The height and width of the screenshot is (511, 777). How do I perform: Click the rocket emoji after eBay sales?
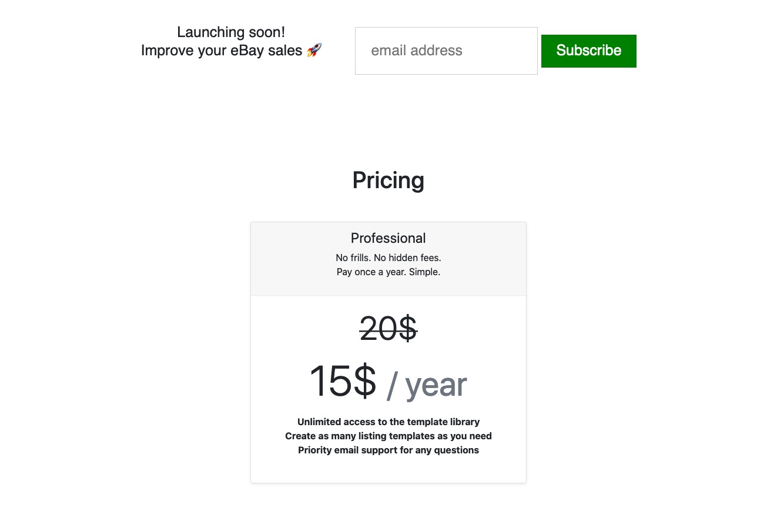(314, 51)
